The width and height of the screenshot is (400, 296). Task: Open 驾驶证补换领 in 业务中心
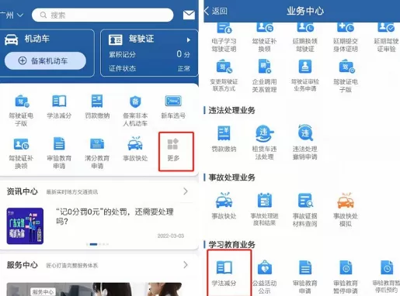point(264,37)
